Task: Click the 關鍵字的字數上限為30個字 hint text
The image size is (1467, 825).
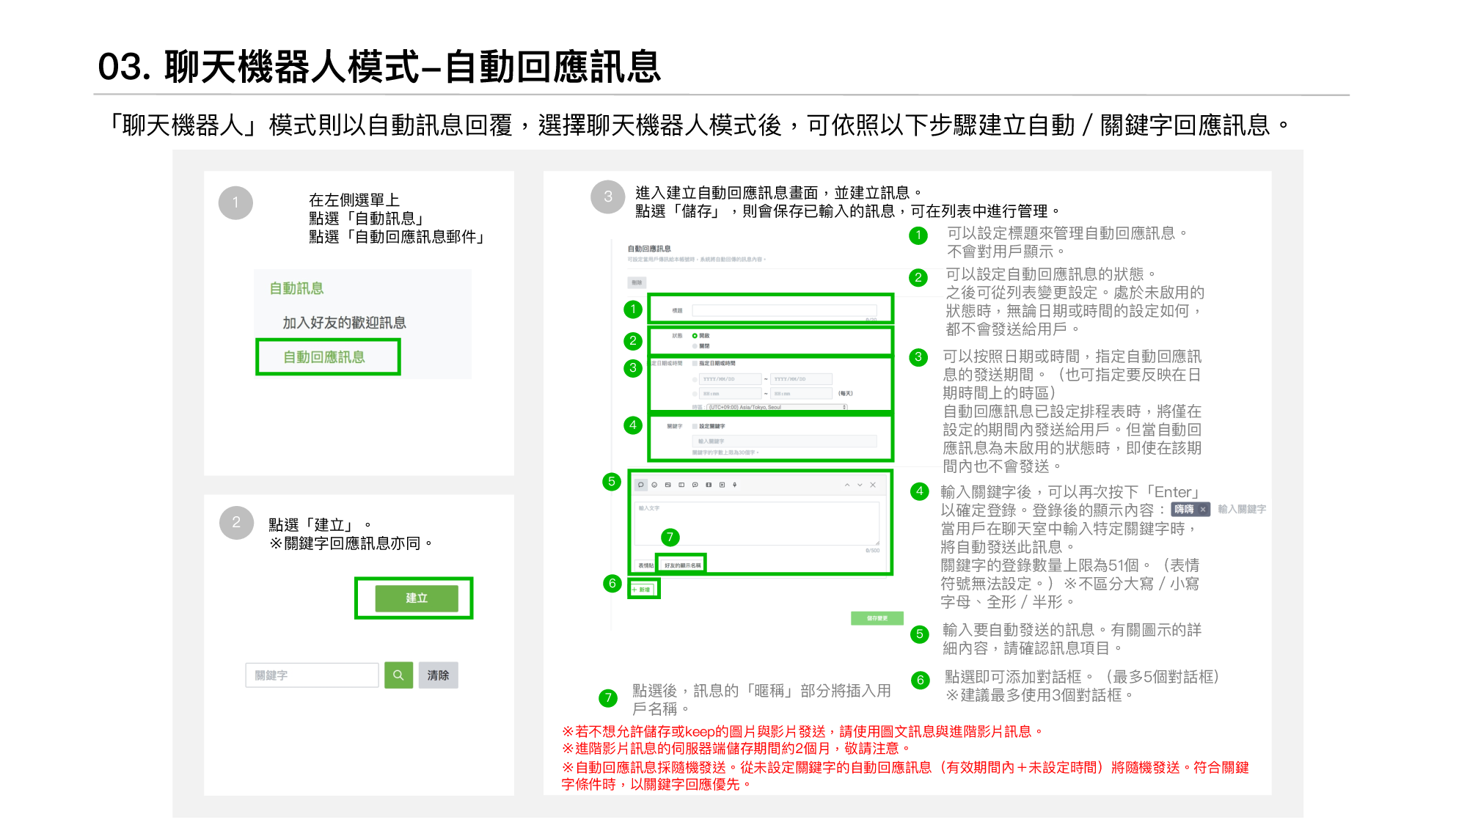Action: click(x=725, y=452)
